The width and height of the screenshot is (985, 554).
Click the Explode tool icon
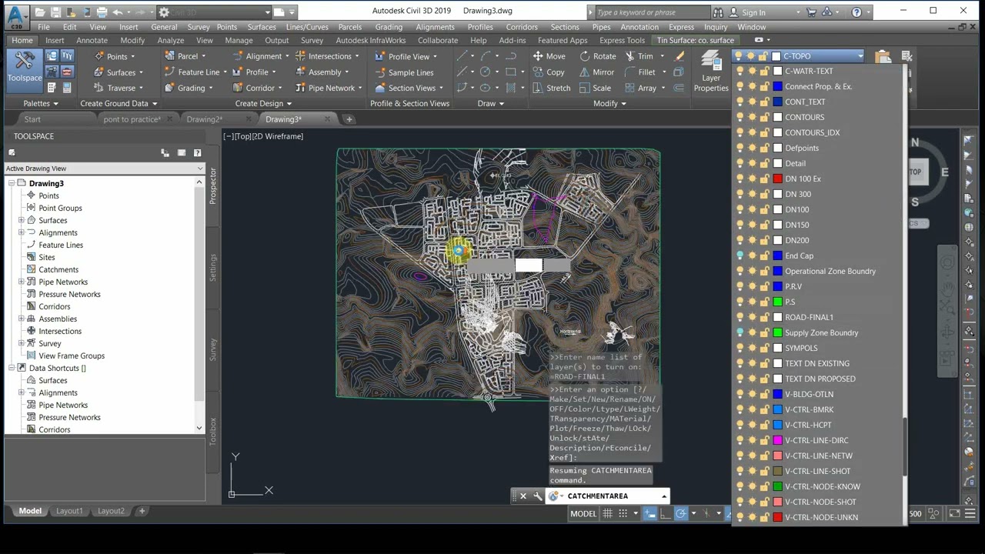678,72
